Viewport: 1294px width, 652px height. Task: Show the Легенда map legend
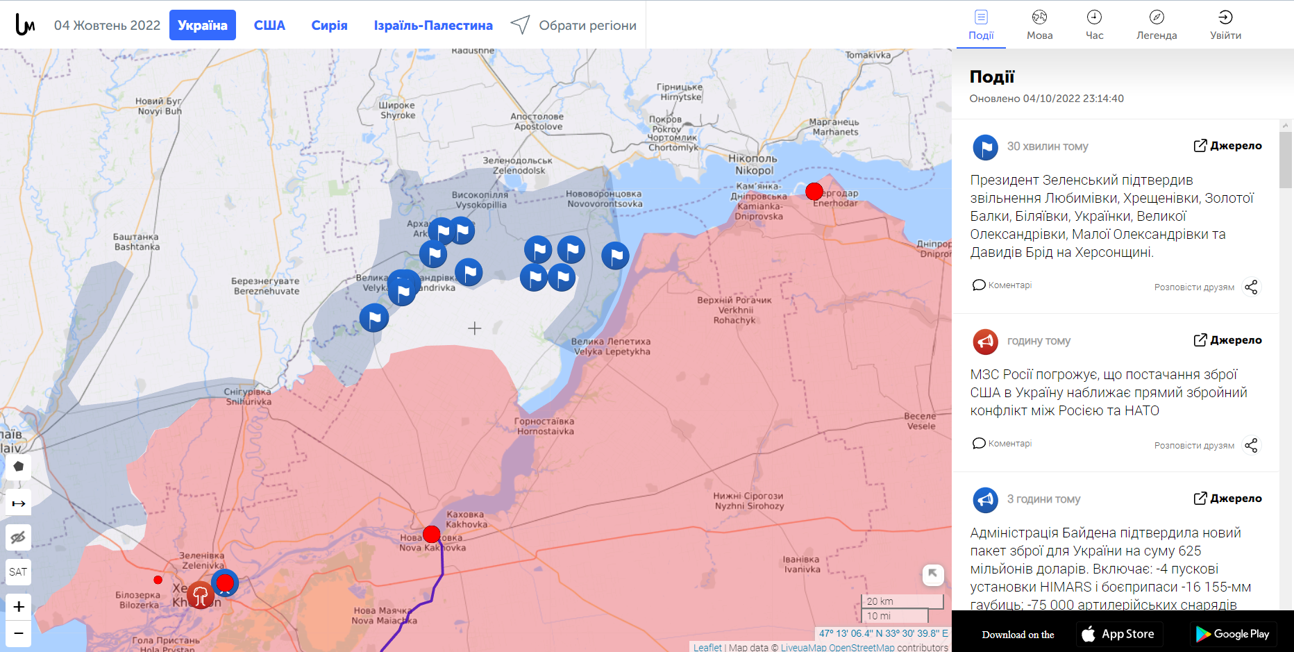pyautogui.click(x=1157, y=25)
